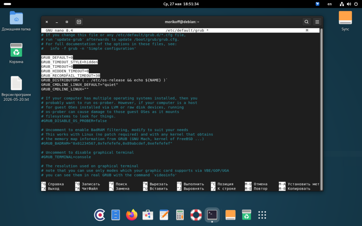Viewport: 362px width, 226px height.
Task: Open a new terminal tab
Action: coord(79,22)
